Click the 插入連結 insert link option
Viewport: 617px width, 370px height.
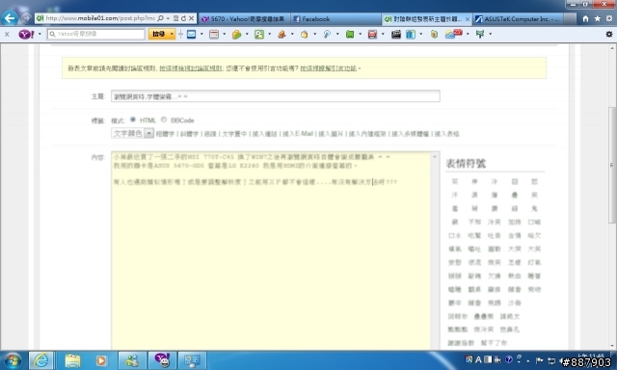(x=265, y=134)
